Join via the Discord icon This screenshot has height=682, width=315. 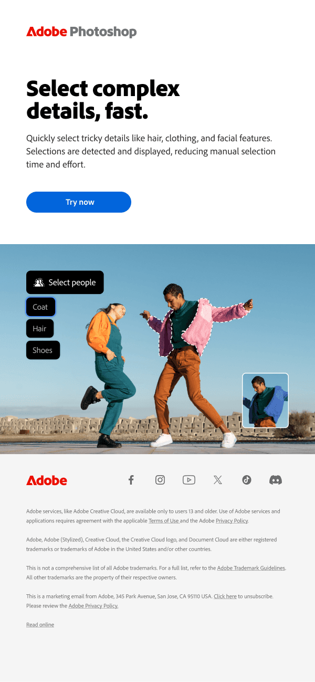[x=276, y=480]
